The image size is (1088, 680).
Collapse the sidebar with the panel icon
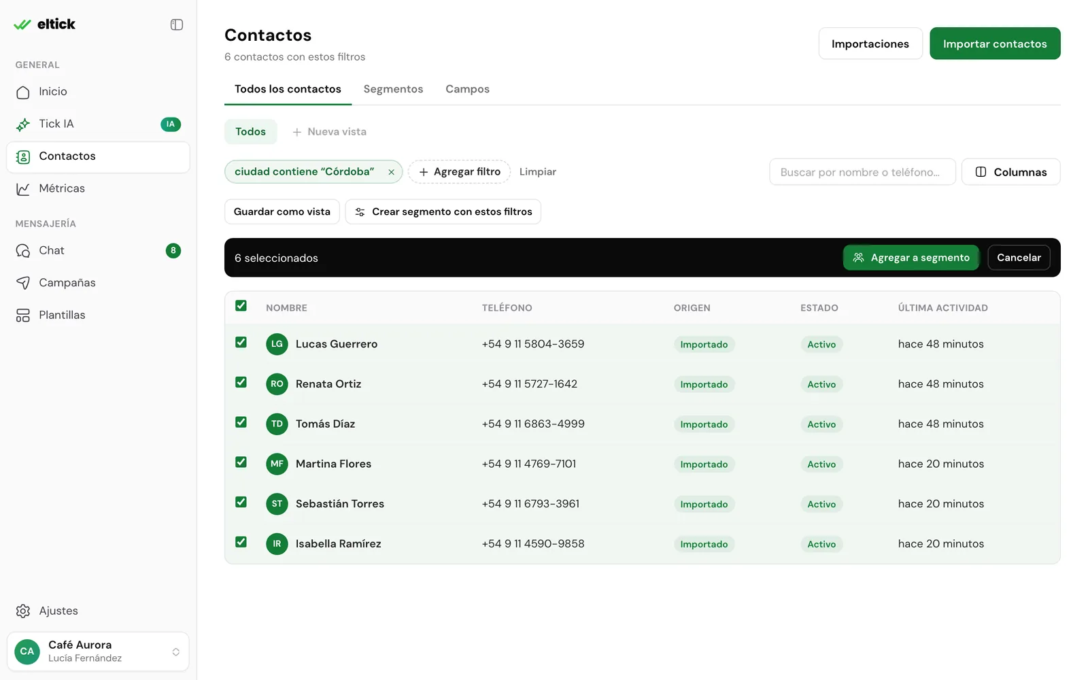(x=177, y=24)
